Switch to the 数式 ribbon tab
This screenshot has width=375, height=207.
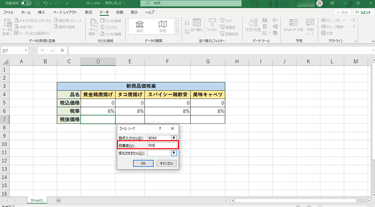pyautogui.click(x=88, y=12)
